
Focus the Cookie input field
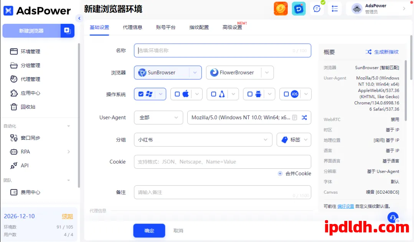pos(223,162)
